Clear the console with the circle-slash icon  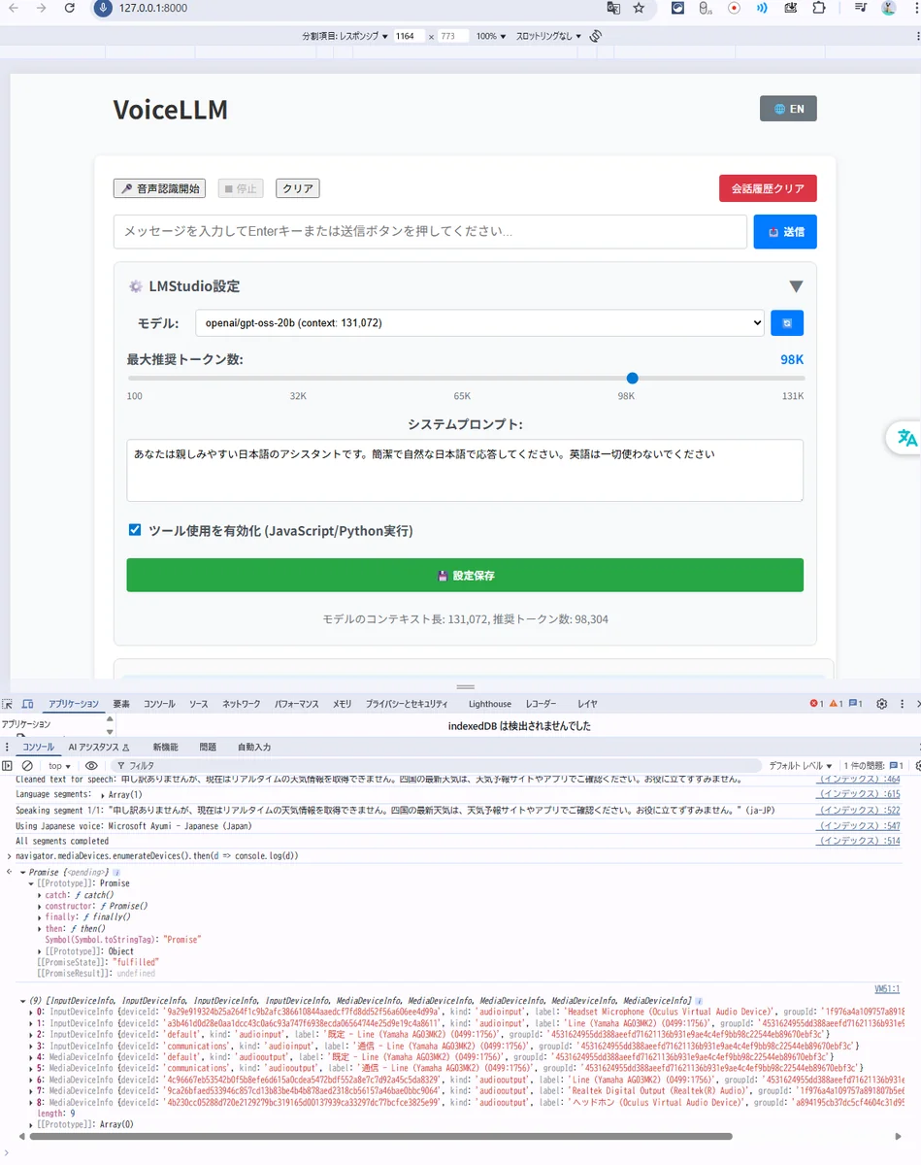point(27,766)
